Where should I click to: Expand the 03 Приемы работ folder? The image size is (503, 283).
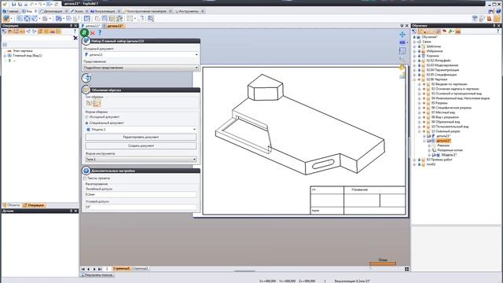[x=414, y=160]
